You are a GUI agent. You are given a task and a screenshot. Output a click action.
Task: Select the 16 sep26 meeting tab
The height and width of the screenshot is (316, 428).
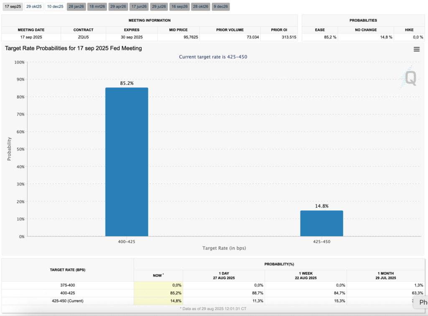pos(179,6)
